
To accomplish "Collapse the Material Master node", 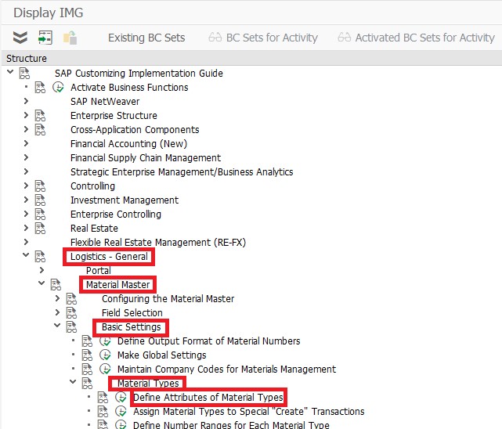I will pos(42,283).
